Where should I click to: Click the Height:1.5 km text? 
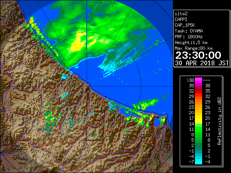191,43
